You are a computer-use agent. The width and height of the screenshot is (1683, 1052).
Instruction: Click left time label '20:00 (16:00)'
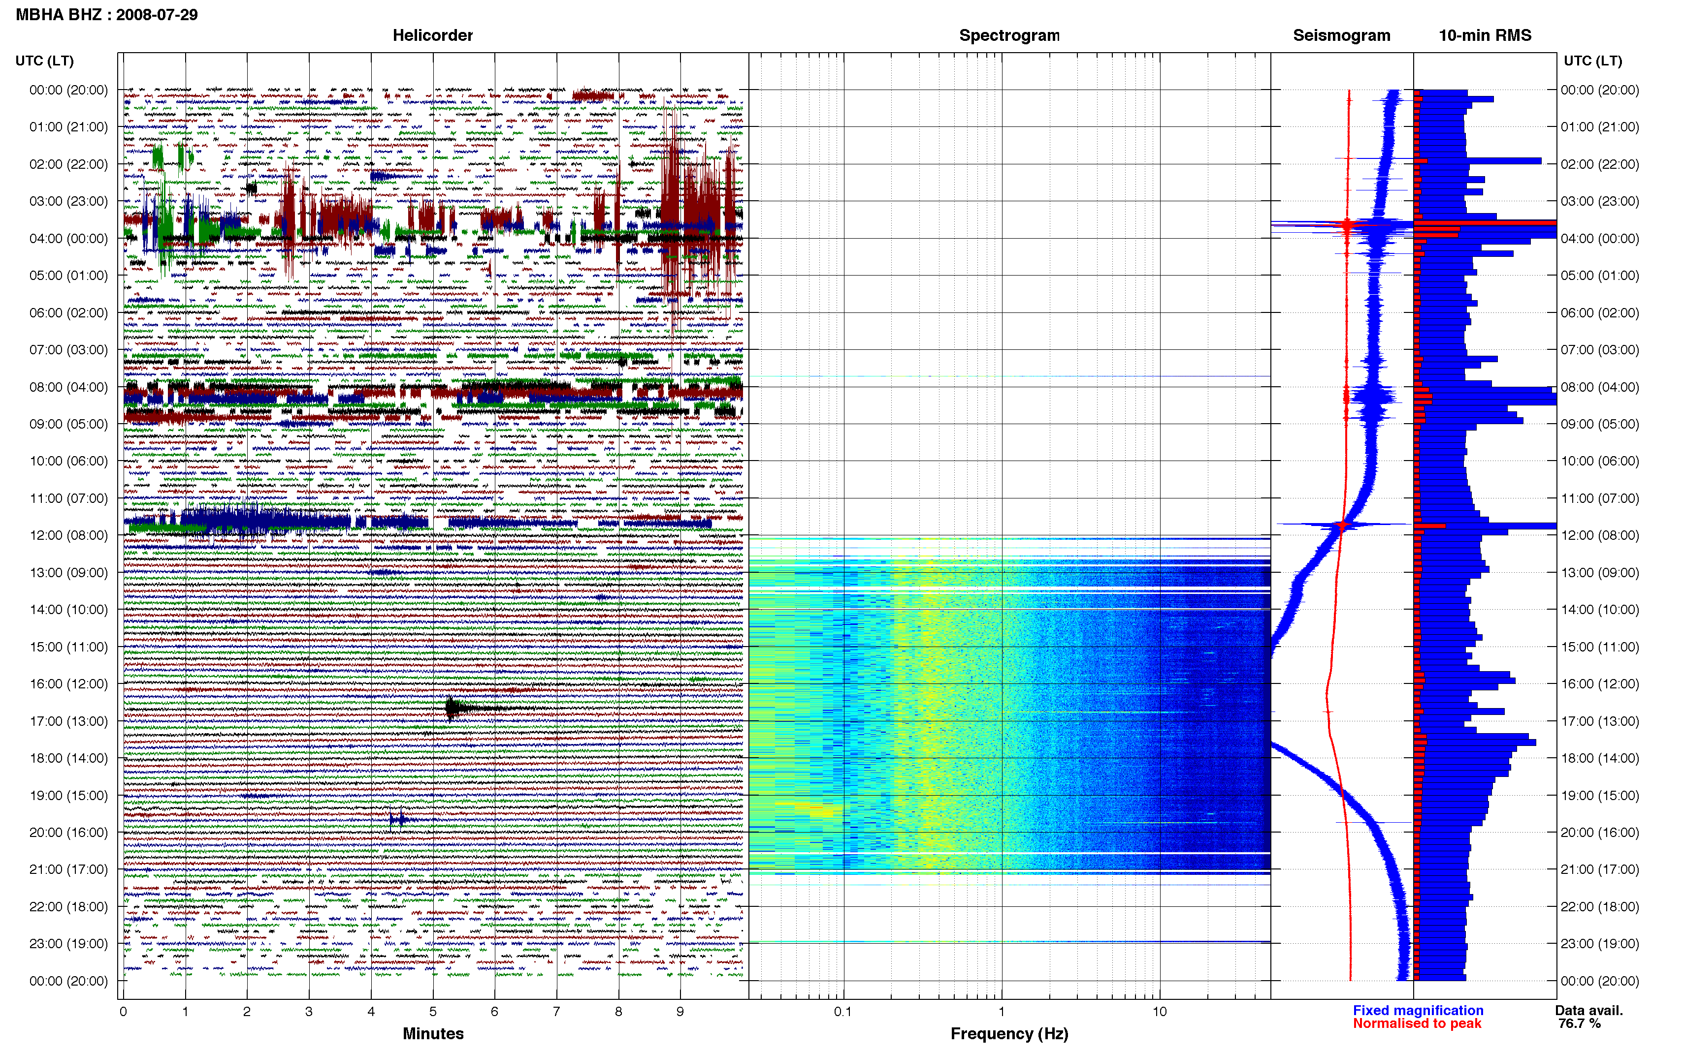coord(68,833)
